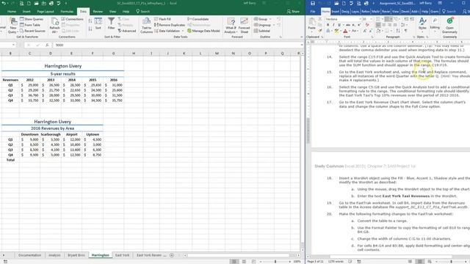Open the New Query dropdown in Excel
The height and width of the screenshot is (264, 470).
[13, 26]
